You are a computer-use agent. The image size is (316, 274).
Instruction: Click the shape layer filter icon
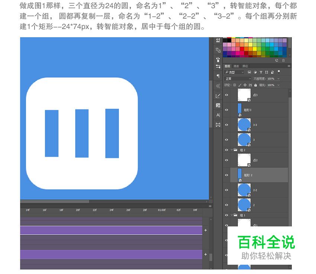(267, 72)
